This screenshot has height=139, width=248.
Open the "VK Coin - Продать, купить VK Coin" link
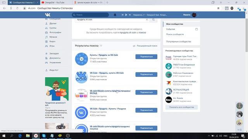pyautogui.click(x=107, y=73)
